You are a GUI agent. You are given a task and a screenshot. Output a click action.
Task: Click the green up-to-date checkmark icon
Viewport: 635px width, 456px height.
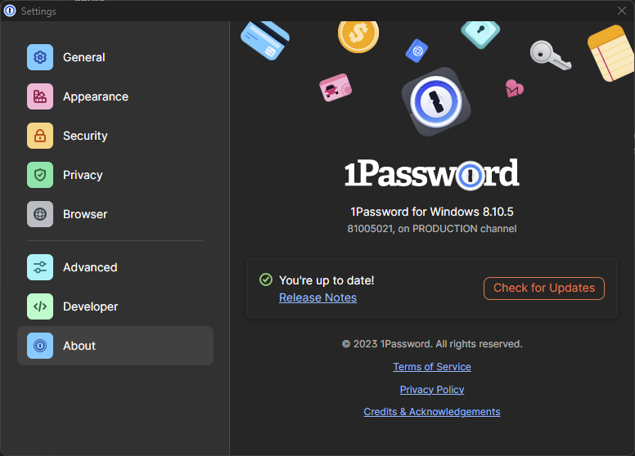[x=266, y=279]
